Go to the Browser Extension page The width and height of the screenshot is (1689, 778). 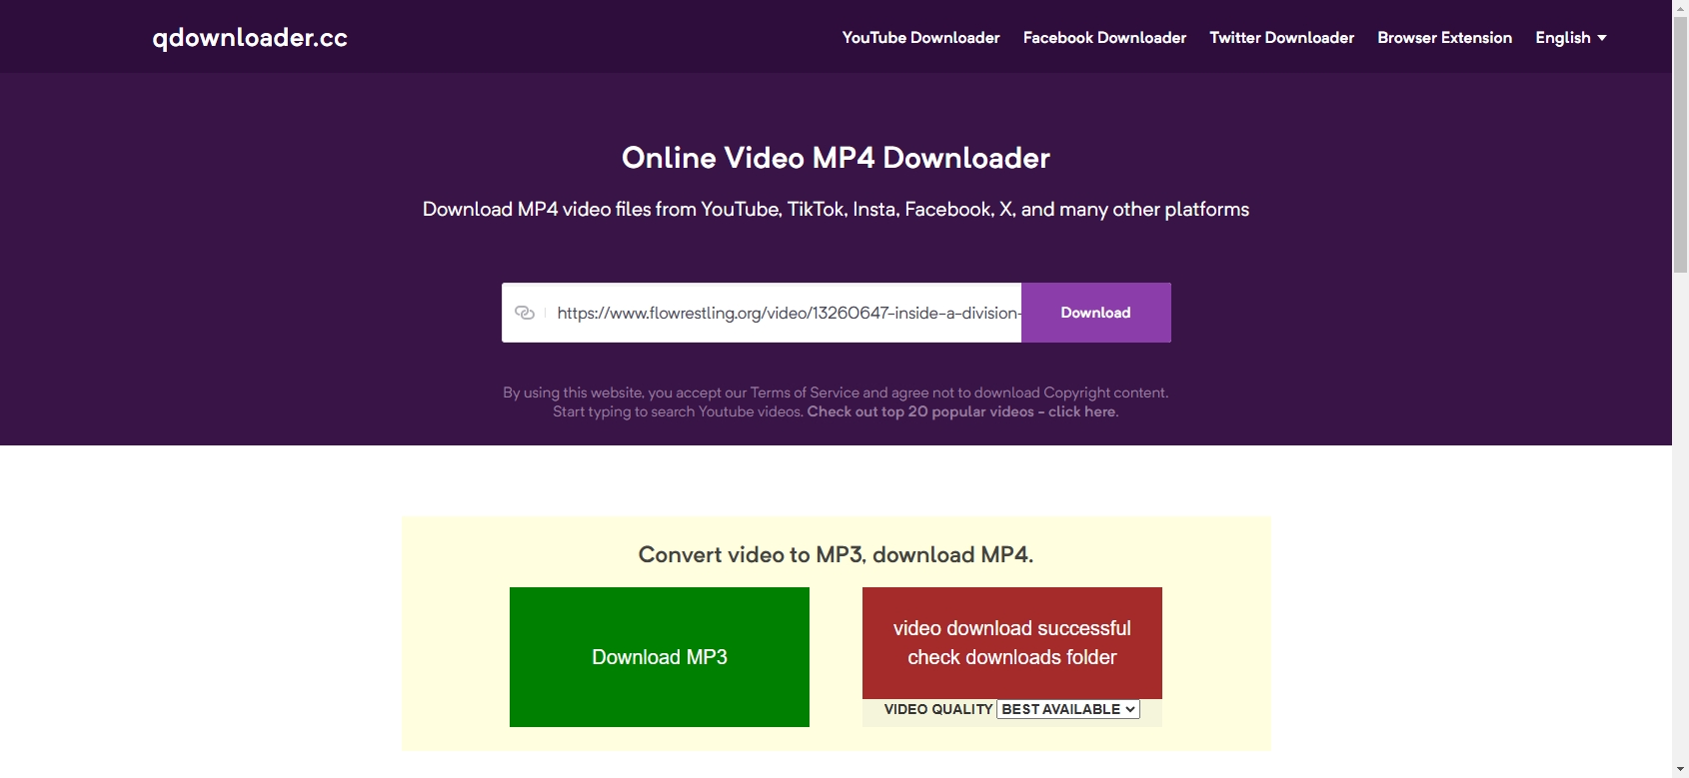pyautogui.click(x=1444, y=38)
